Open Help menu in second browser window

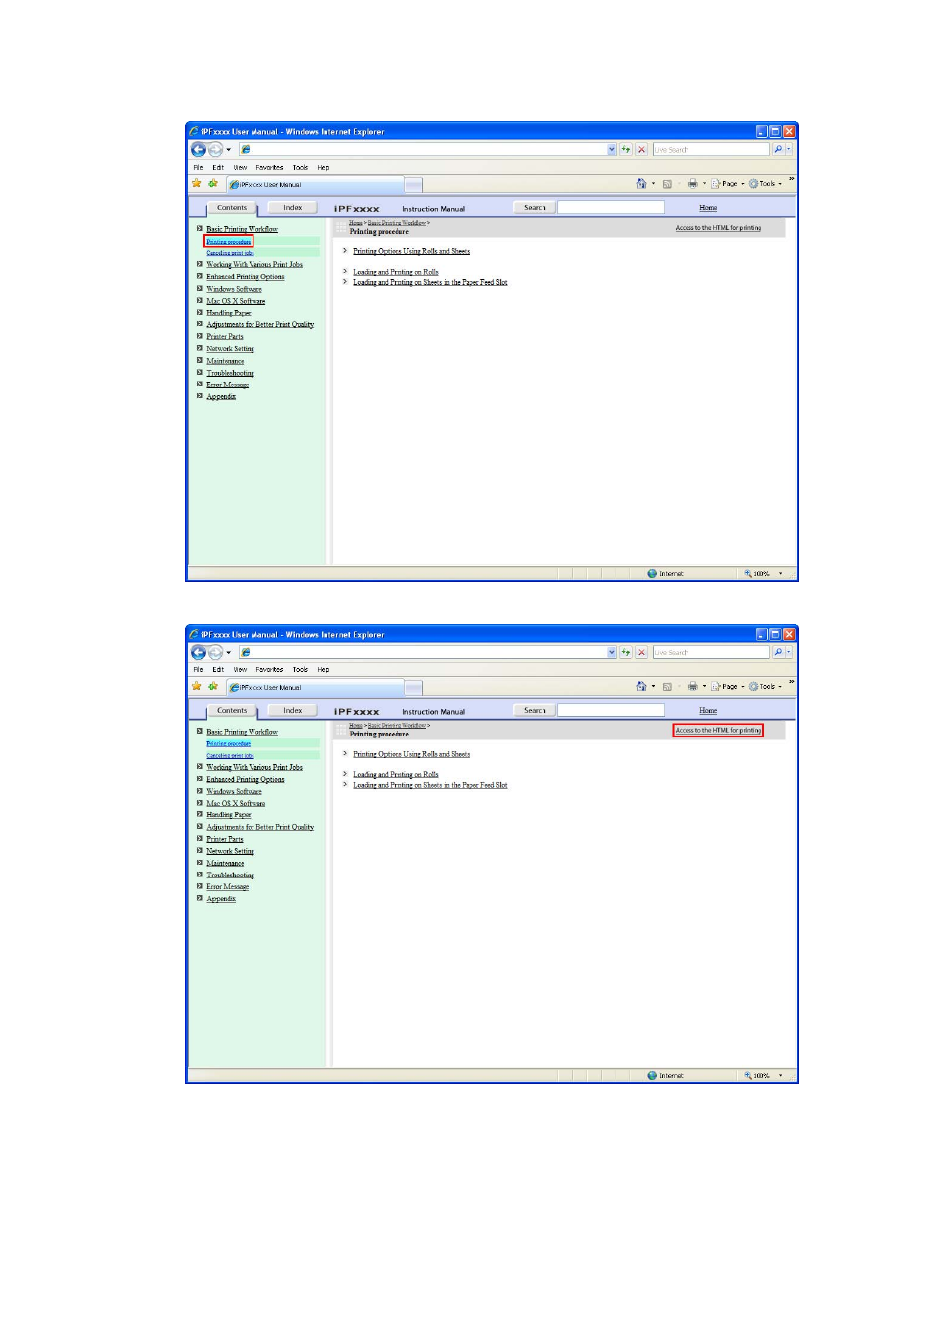tap(324, 670)
